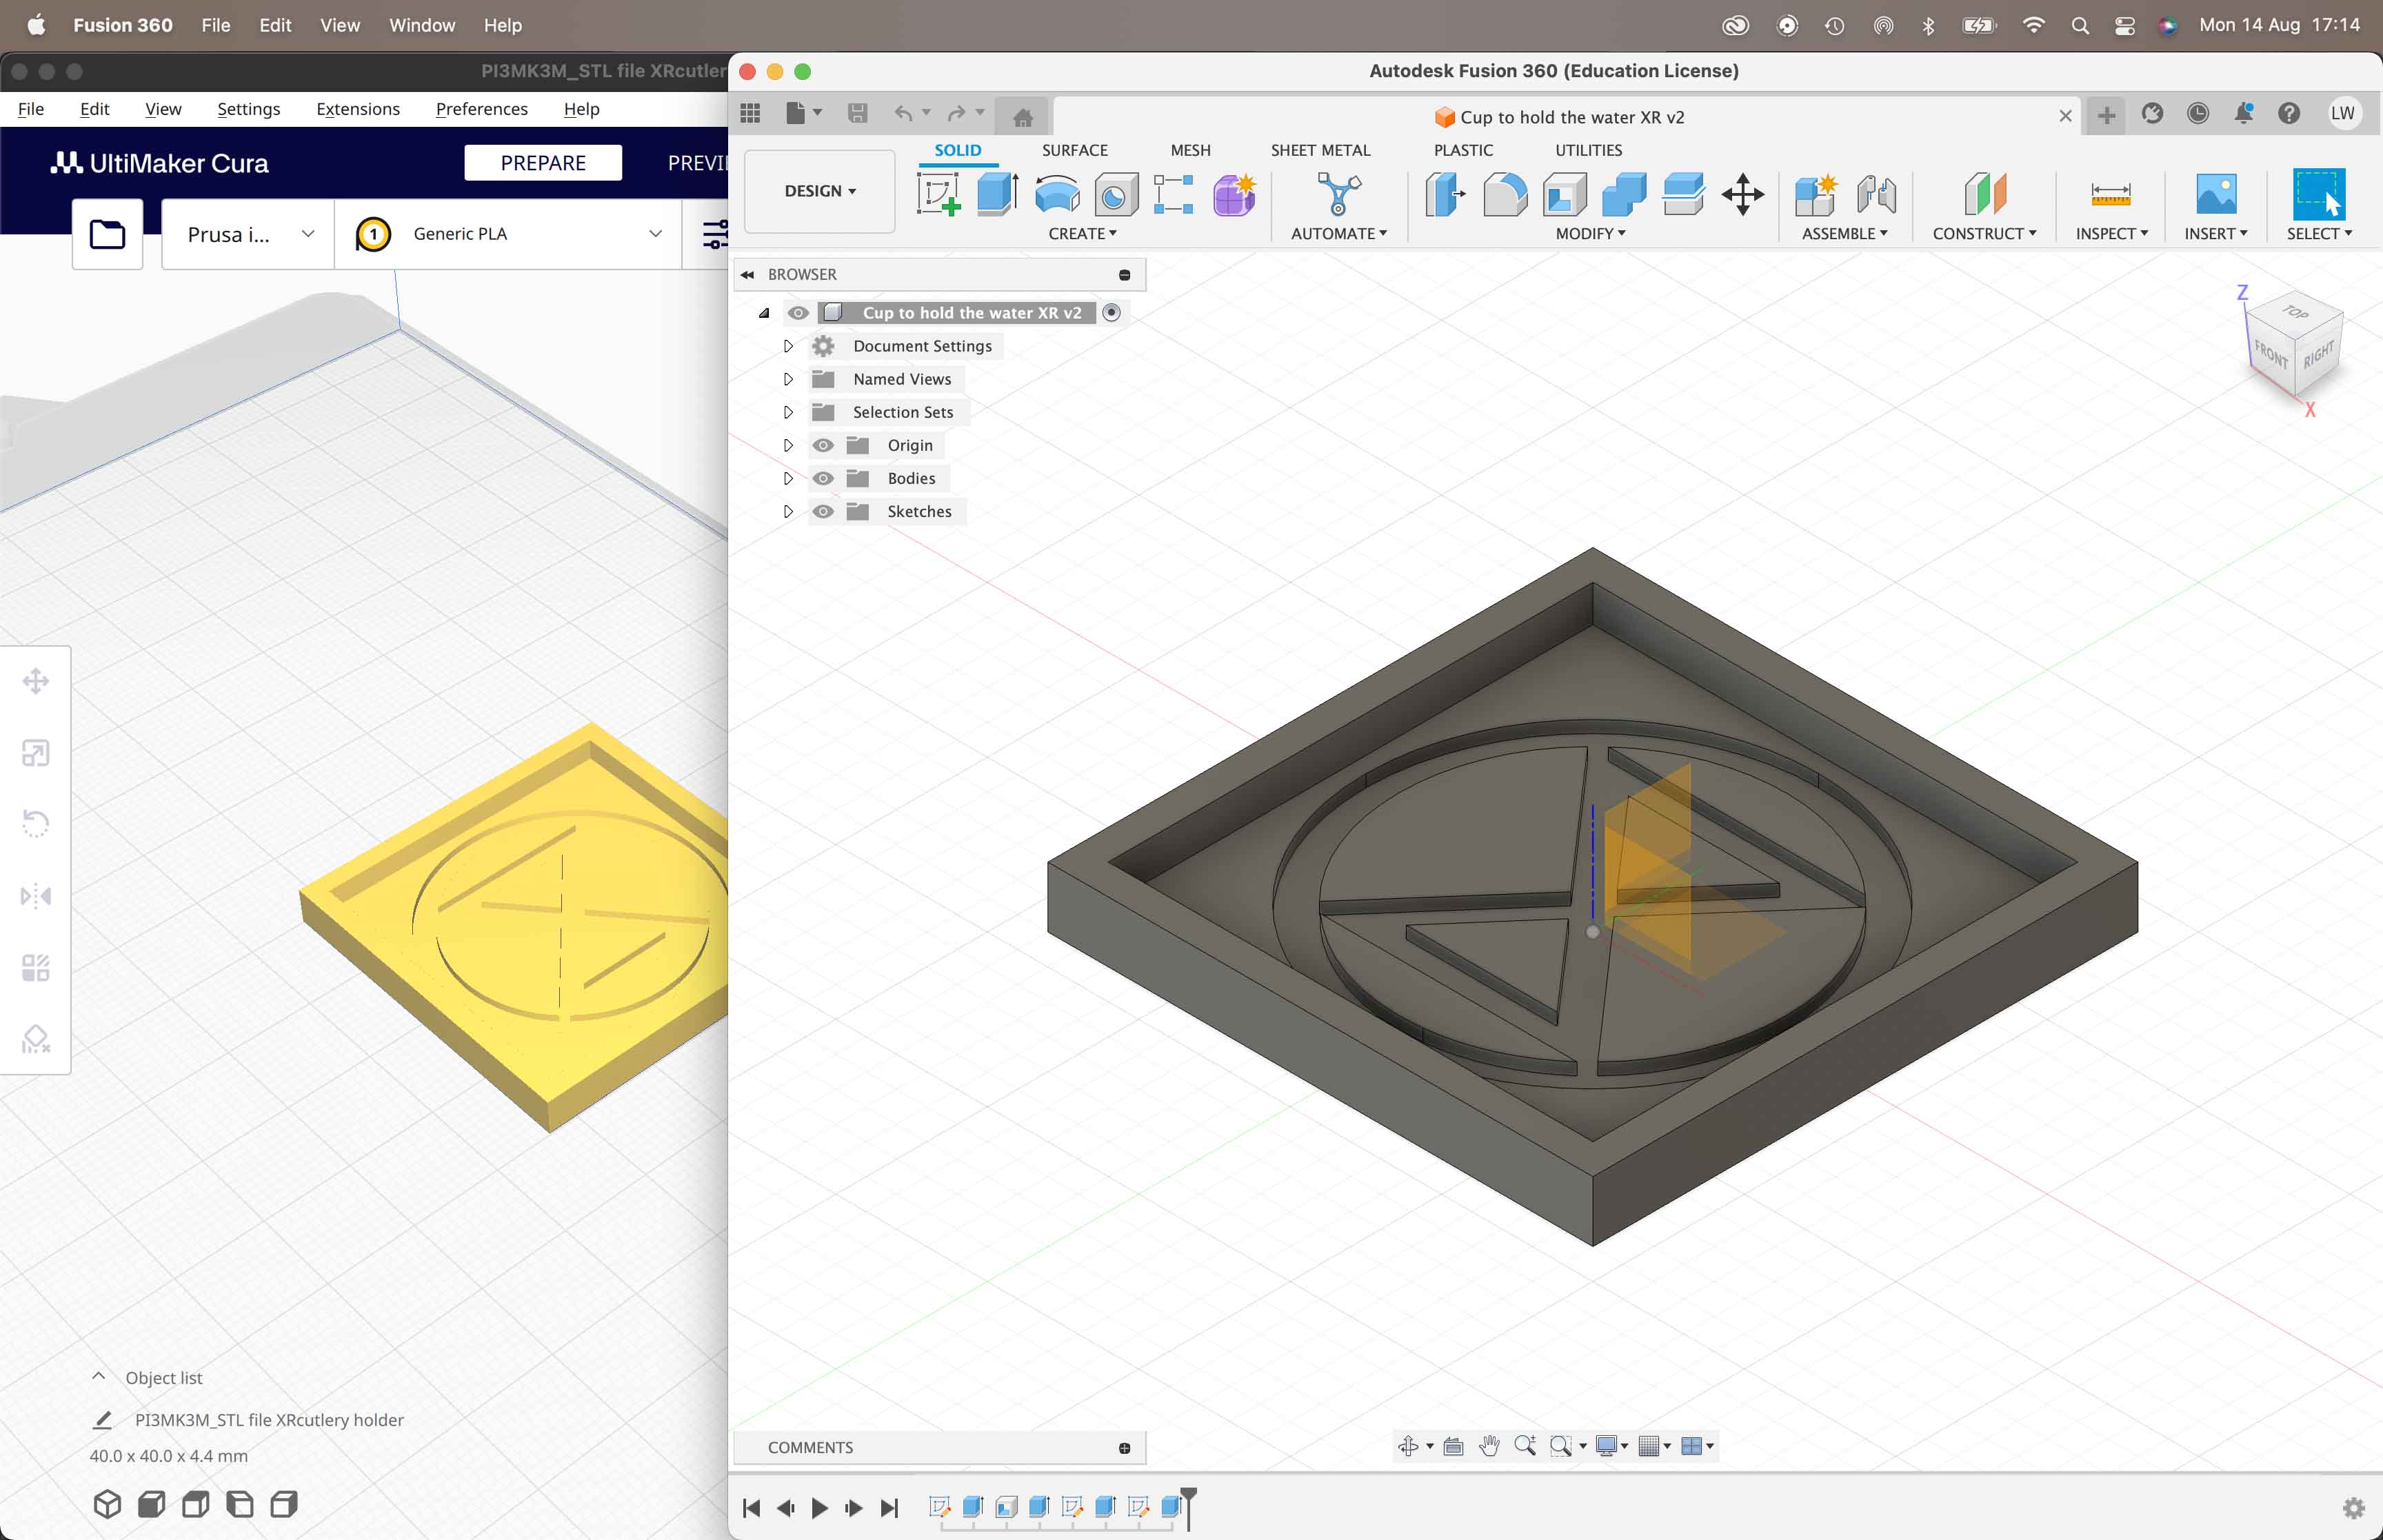
Task: Click the New Component icon
Action: click(x=1816, y=193)
